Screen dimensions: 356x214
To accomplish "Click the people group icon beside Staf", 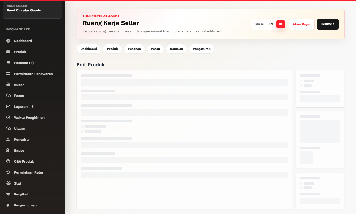I will [8, 183].
